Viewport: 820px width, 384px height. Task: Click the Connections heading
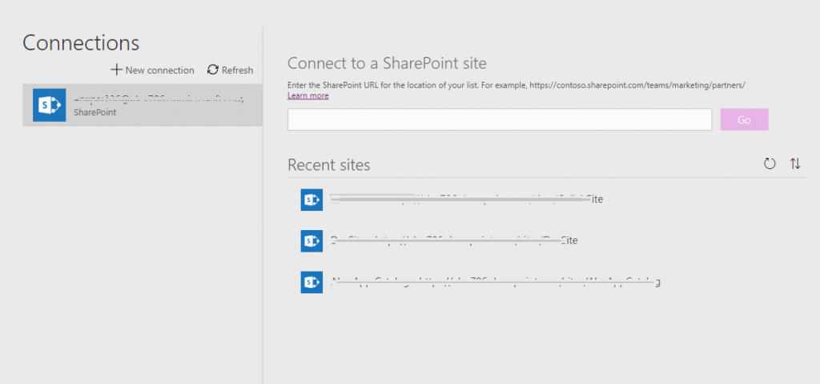[81, 42]
